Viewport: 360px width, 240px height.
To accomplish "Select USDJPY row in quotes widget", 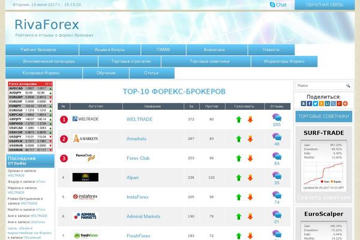I will tap(31, 137).
